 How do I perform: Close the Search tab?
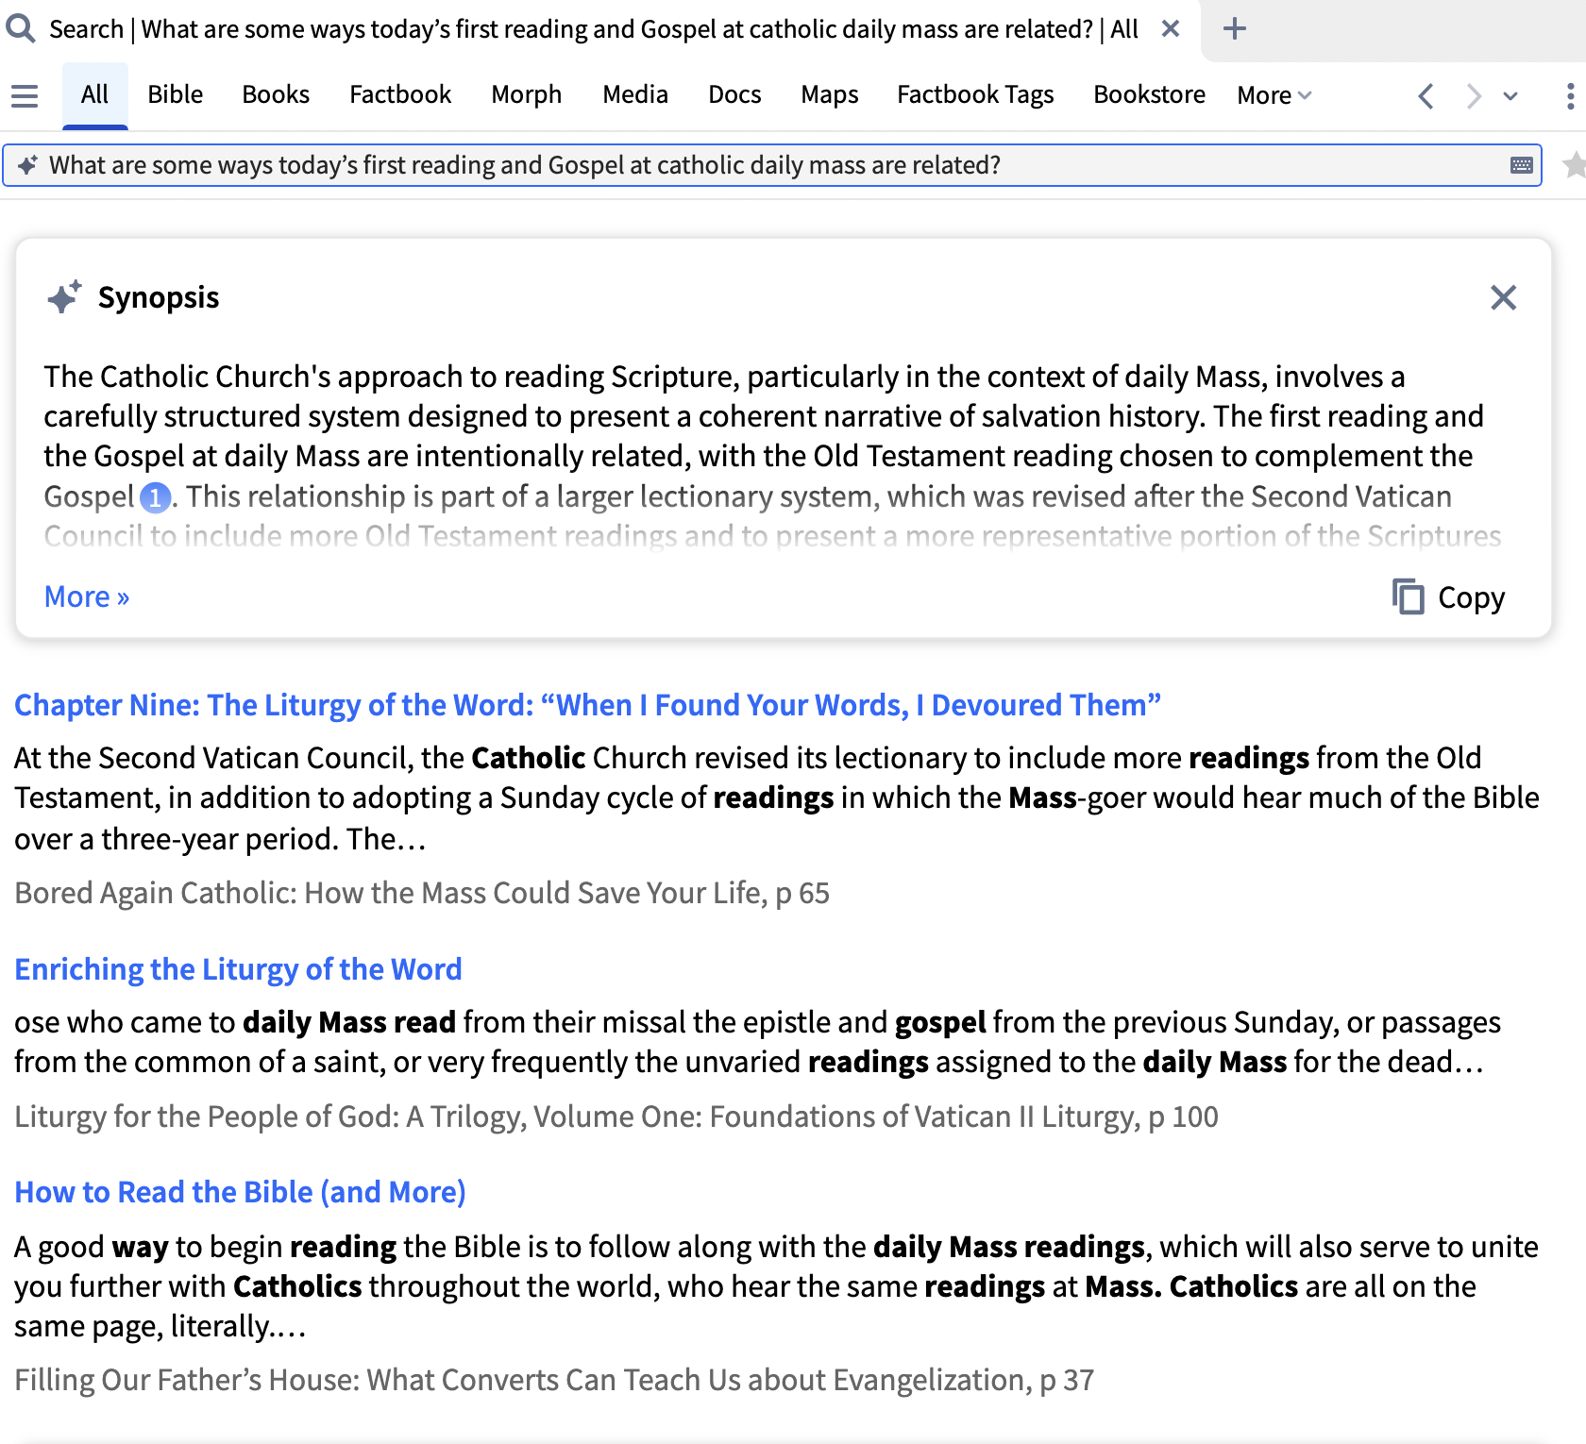point(1171,28)
